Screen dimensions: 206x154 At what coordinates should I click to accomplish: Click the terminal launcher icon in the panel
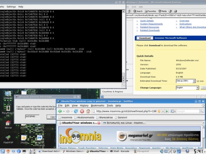(x=24, y=151)
